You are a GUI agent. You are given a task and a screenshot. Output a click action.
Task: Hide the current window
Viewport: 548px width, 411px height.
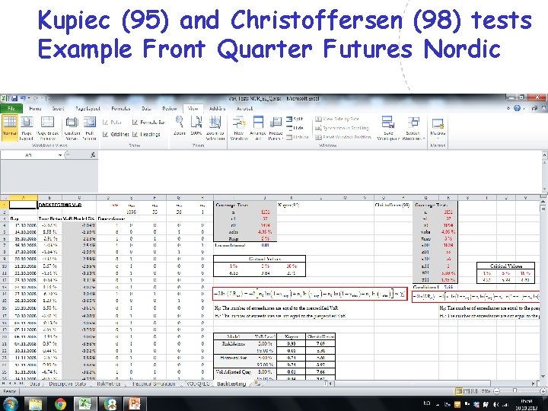(295, 128)
